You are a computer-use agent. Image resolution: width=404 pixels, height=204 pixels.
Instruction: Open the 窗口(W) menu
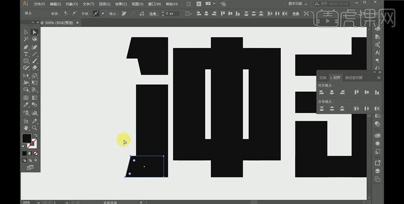pyautogui.click(x=155, y=4)
